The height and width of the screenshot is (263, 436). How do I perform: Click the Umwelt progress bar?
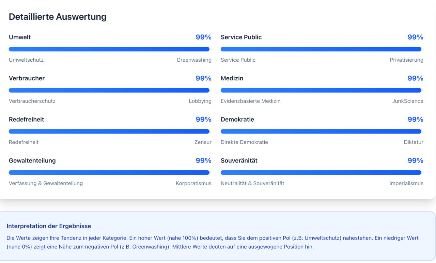tap(110, 49)
